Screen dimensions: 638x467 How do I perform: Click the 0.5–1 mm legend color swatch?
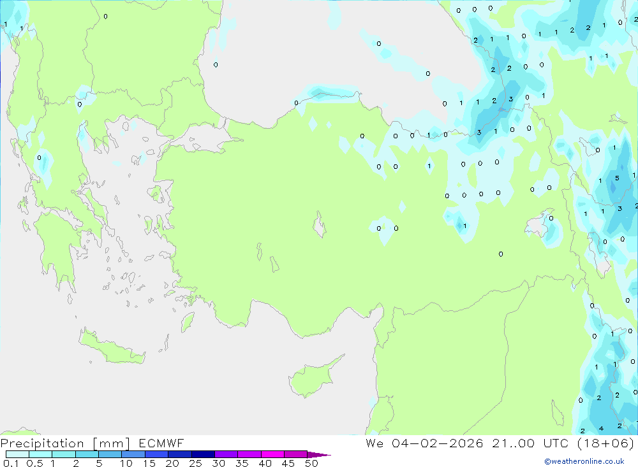pos(40,454)
